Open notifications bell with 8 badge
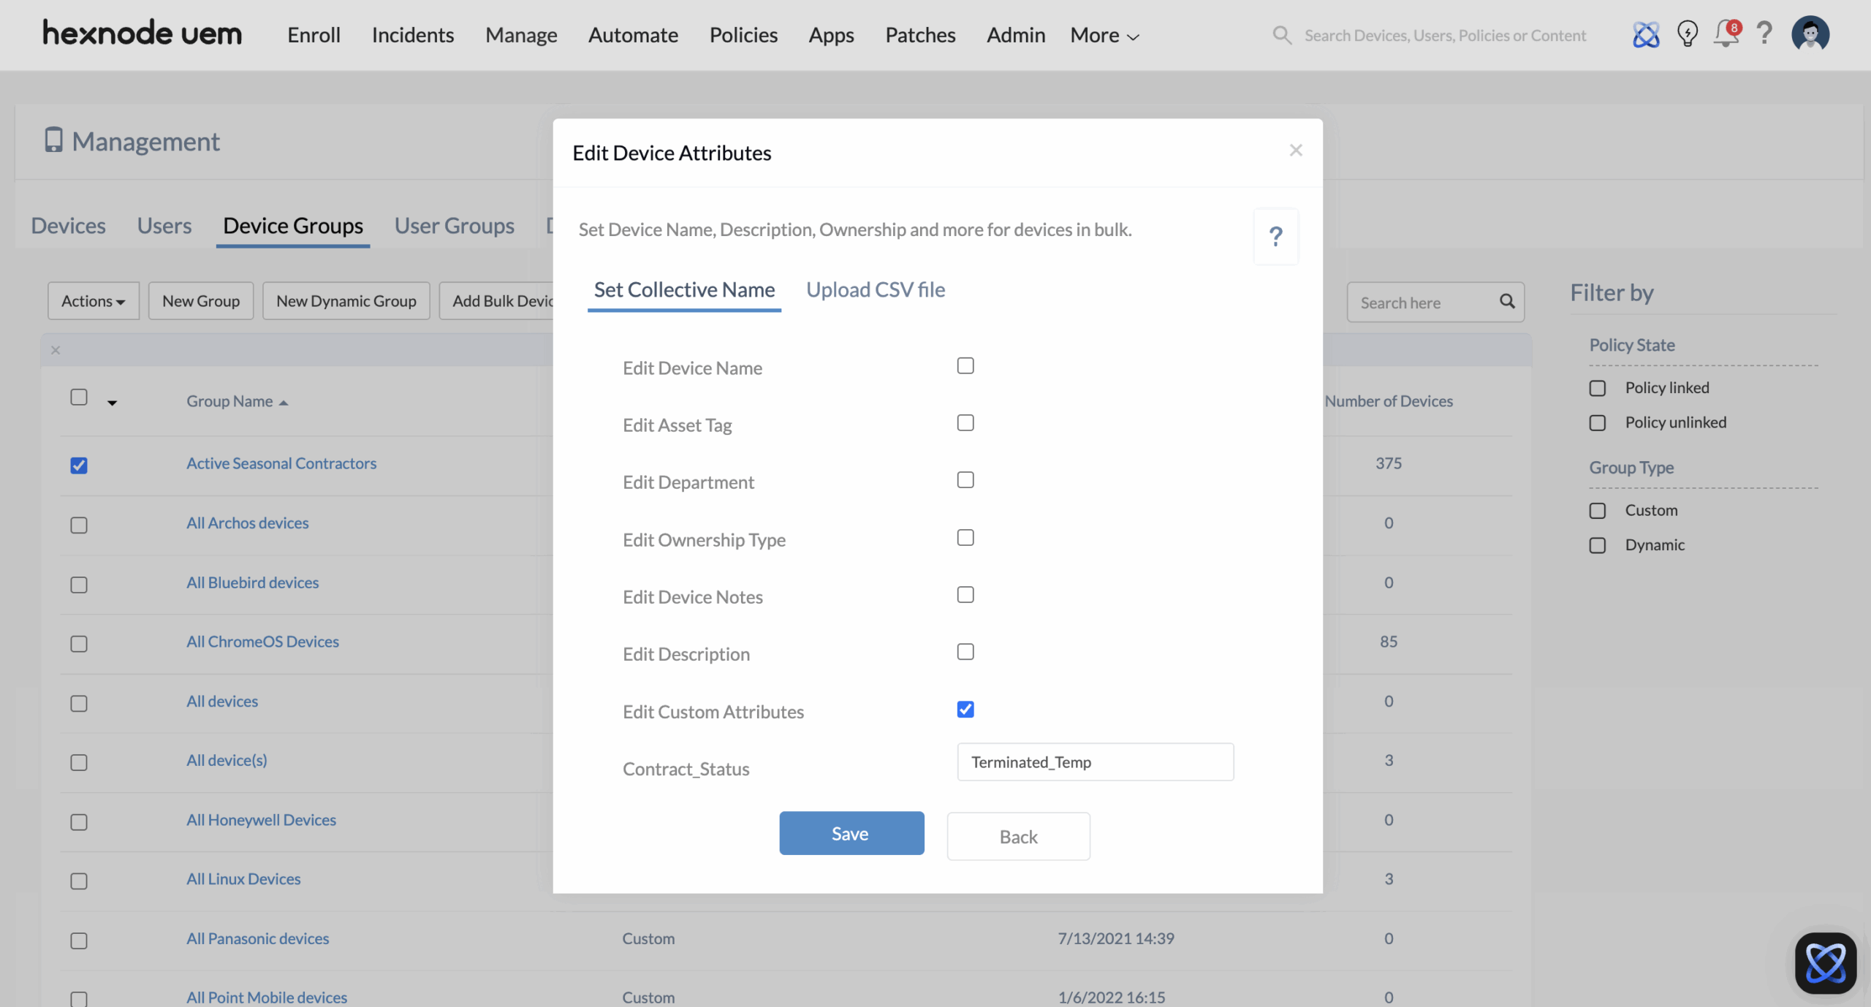Image resolution: width=1871 pixels, height=1007 pixels. coord(1726,34)
